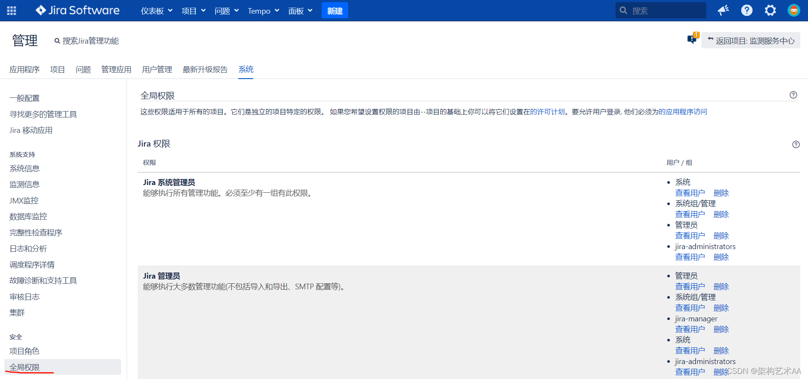Open the user profile avatar

[794, 11]
